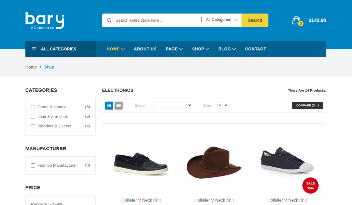Click the cart item count badge 3
The image size is (352, 205).
click(x=301, y=24)
